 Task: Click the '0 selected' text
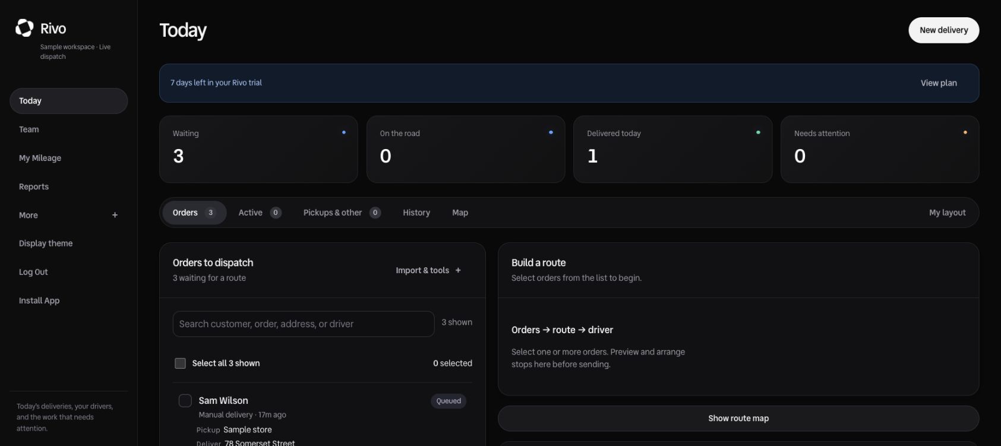453,363
